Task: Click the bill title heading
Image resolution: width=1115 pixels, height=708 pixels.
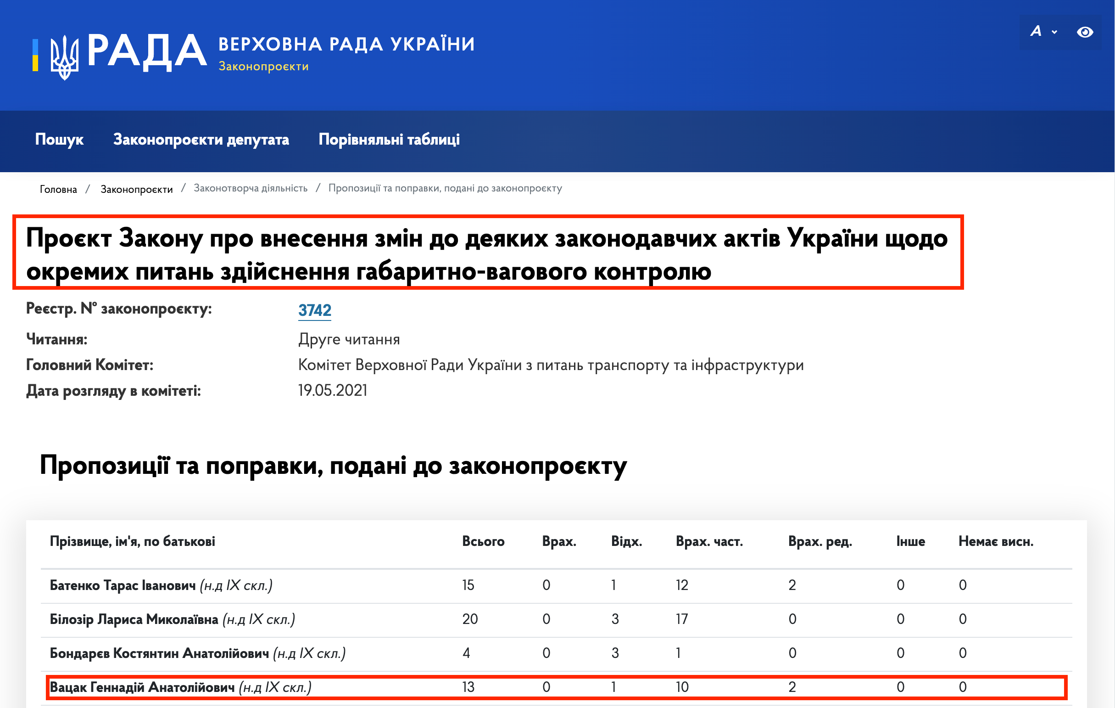Action: [487, 254]
